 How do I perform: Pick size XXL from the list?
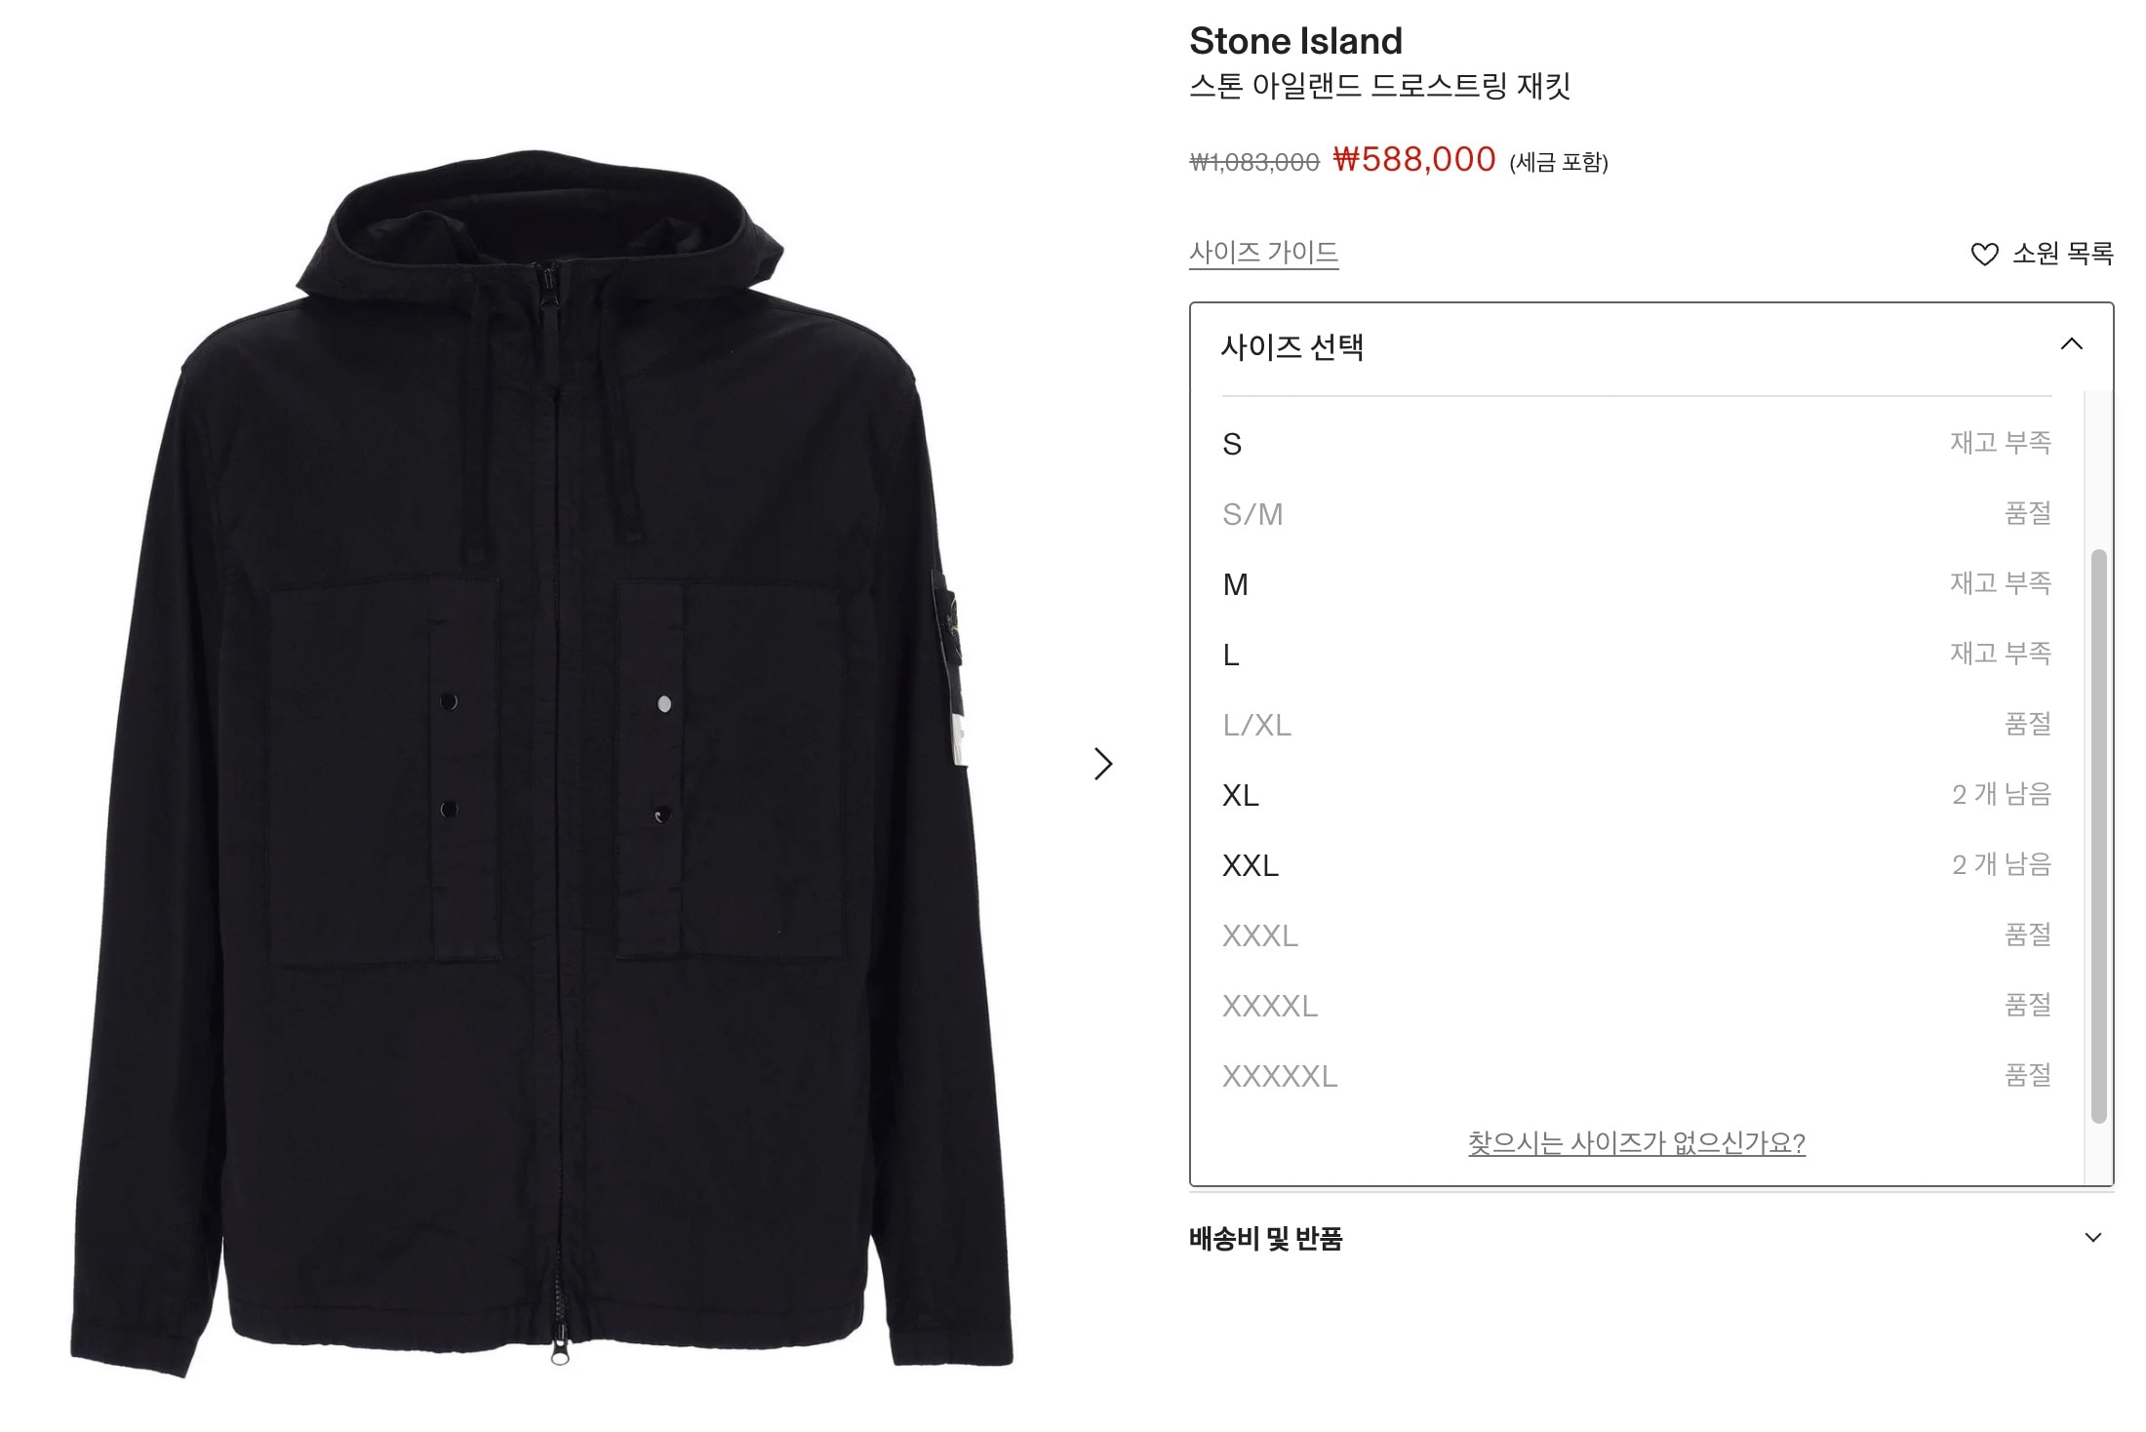point(1637,865)
